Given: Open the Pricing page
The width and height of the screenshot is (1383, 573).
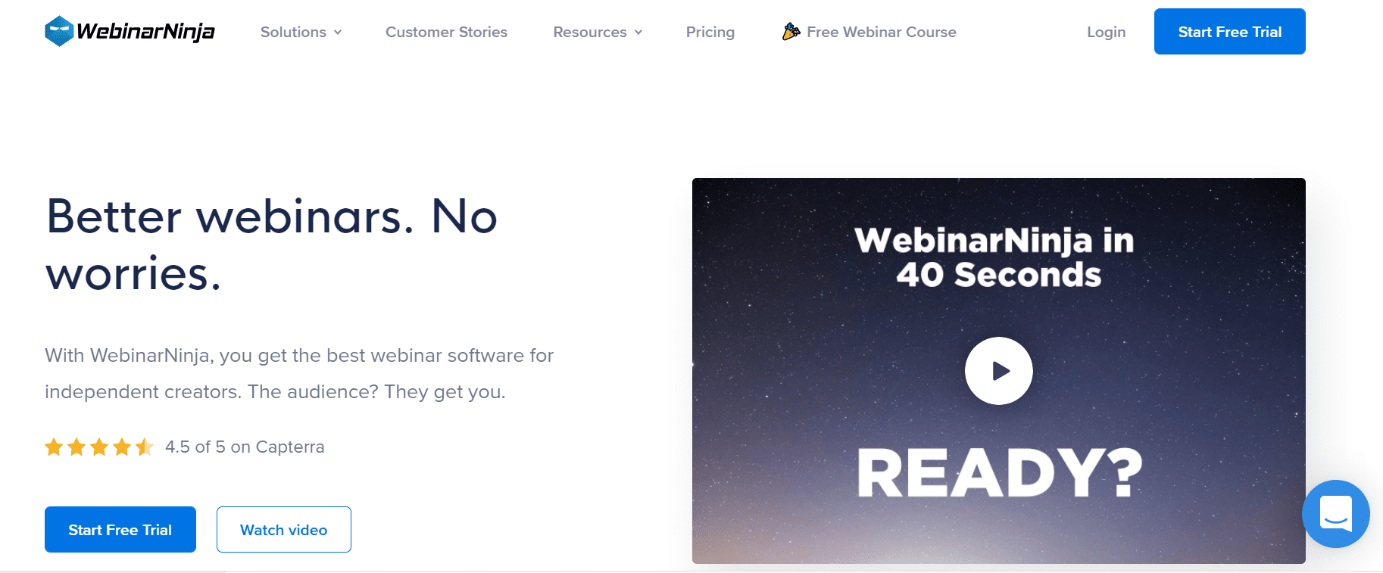Looking at the screenshot, I should point(710,32).
